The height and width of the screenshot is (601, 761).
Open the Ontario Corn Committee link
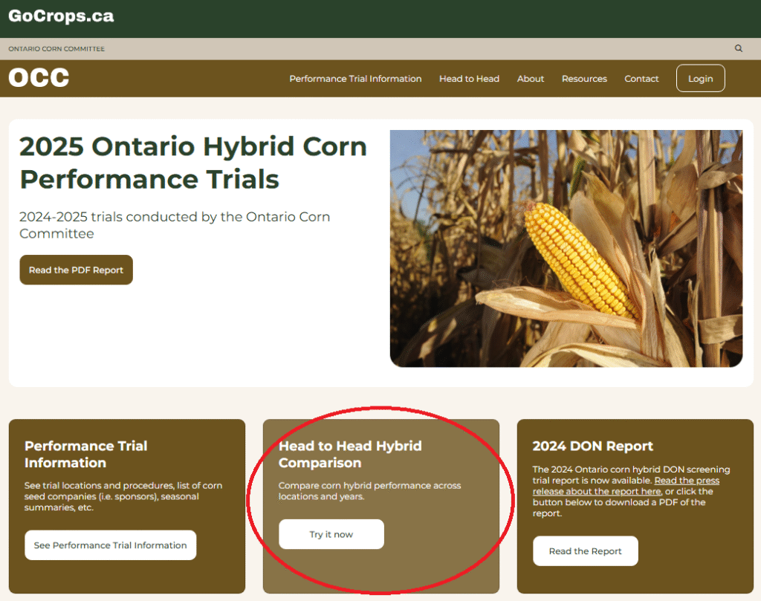56,49
